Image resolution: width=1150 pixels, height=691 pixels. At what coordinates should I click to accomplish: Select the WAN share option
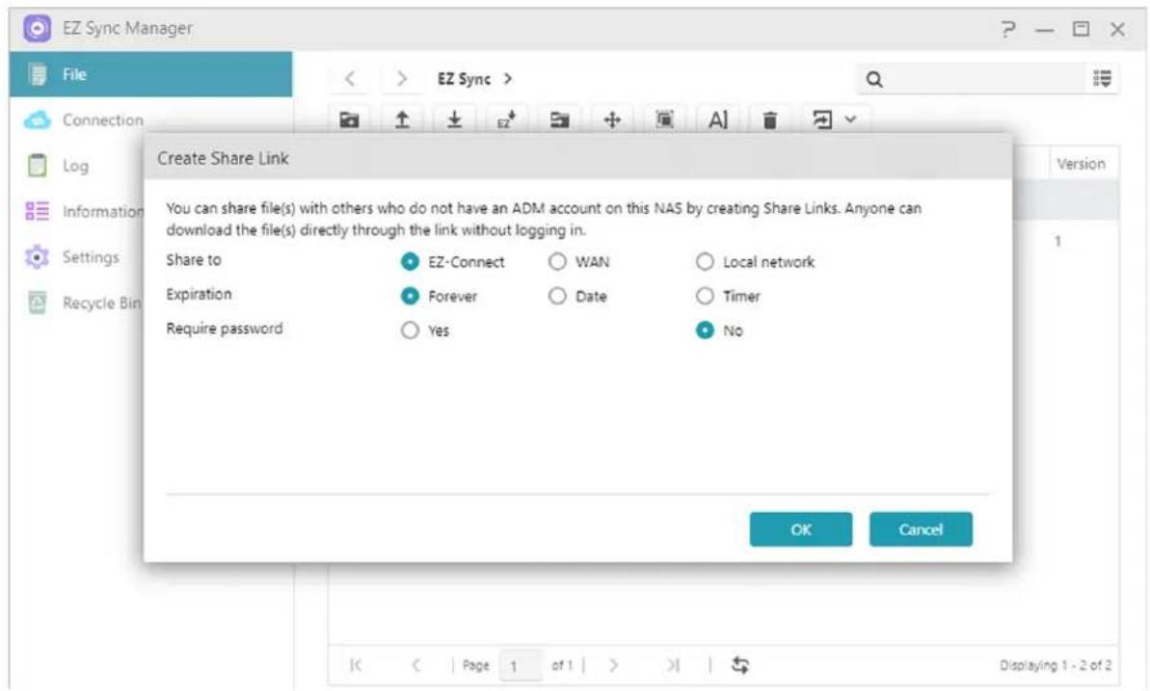pyautogui.click(x=556, y=262)
